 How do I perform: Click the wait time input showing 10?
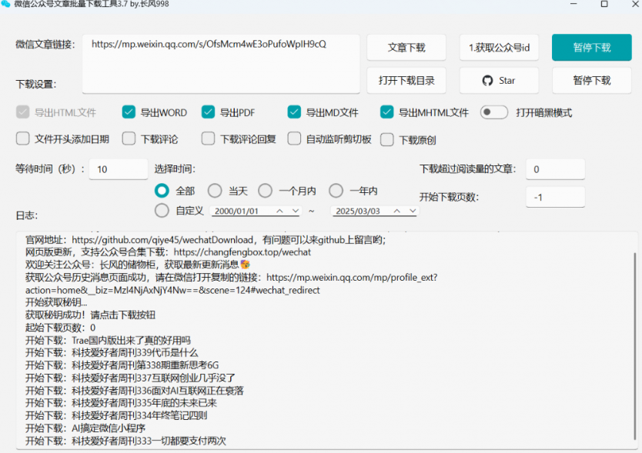pyautogui.click(x=118, y=168)
